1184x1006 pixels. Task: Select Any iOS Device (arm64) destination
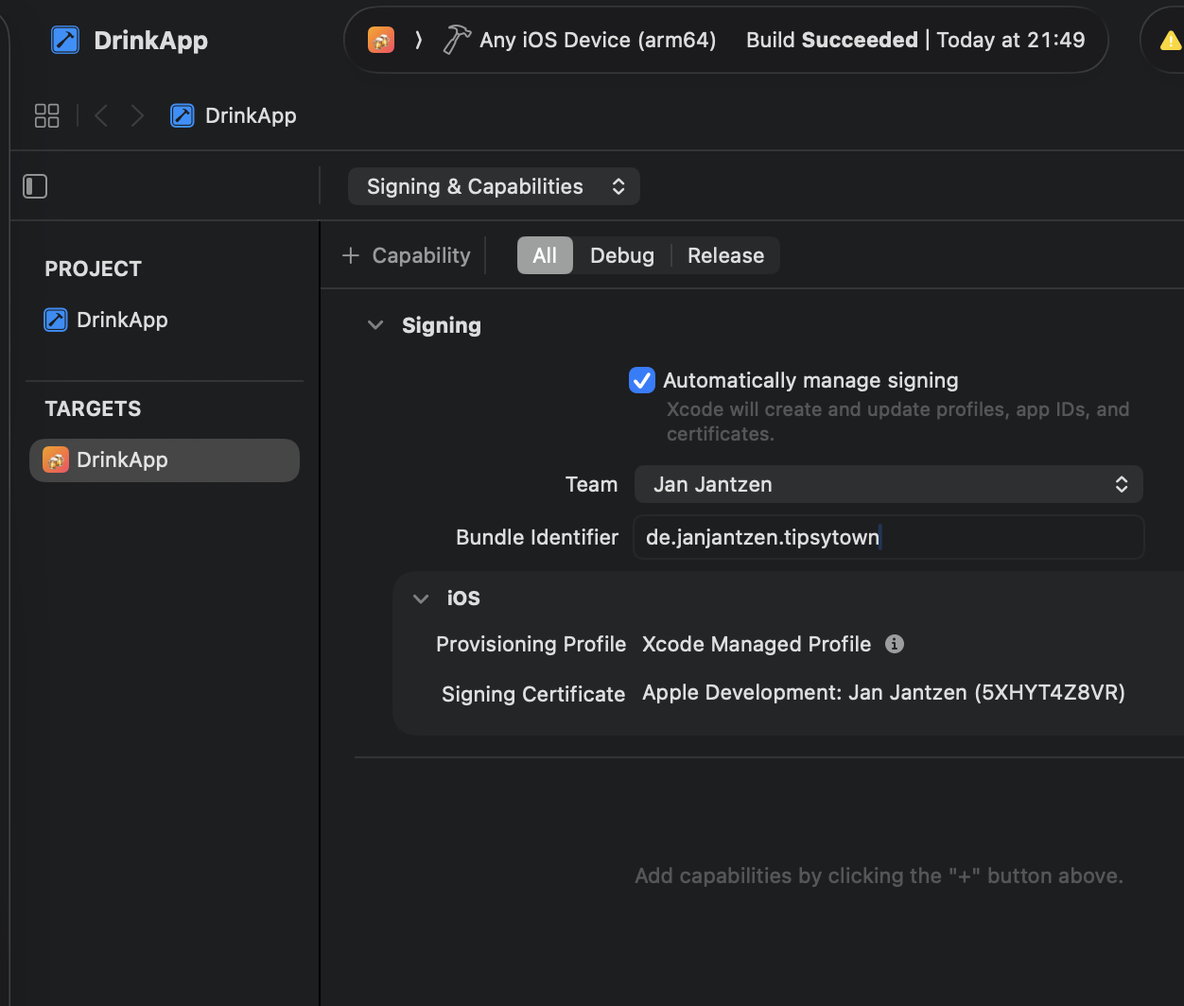click(598, 40)
